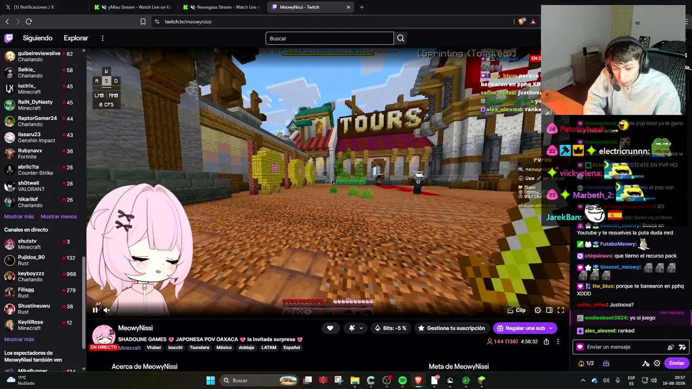The height and width of the screenshot is (389, 692).
Task: Click Gestiona tu suscripción
Action: point(451,328)
